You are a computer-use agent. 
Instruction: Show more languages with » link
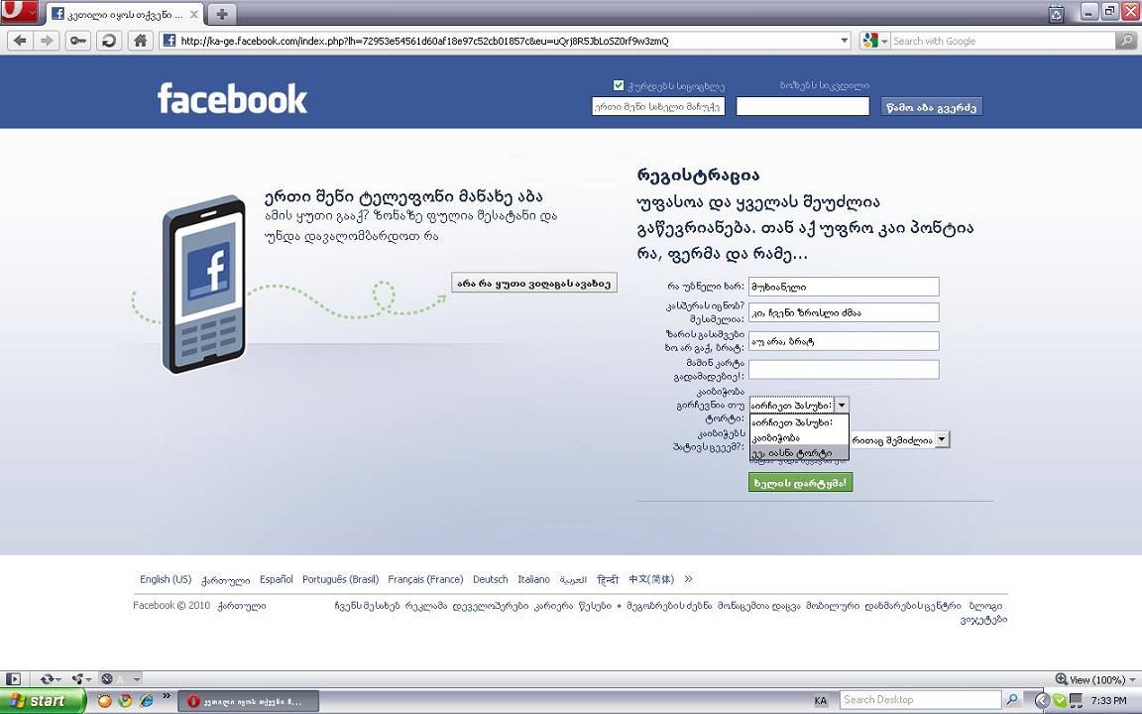(688, 579)
